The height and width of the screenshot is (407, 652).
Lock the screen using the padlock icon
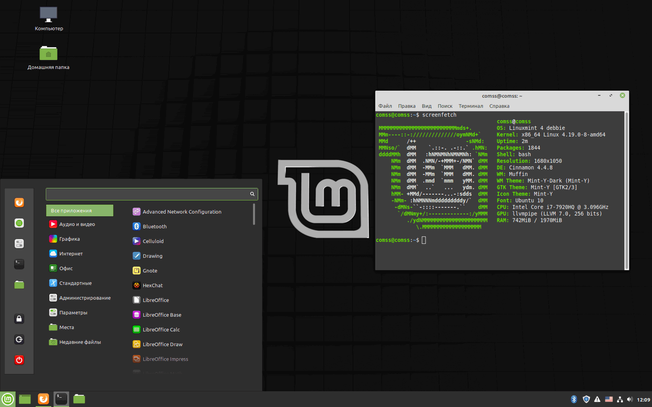[x=19, y=318]
